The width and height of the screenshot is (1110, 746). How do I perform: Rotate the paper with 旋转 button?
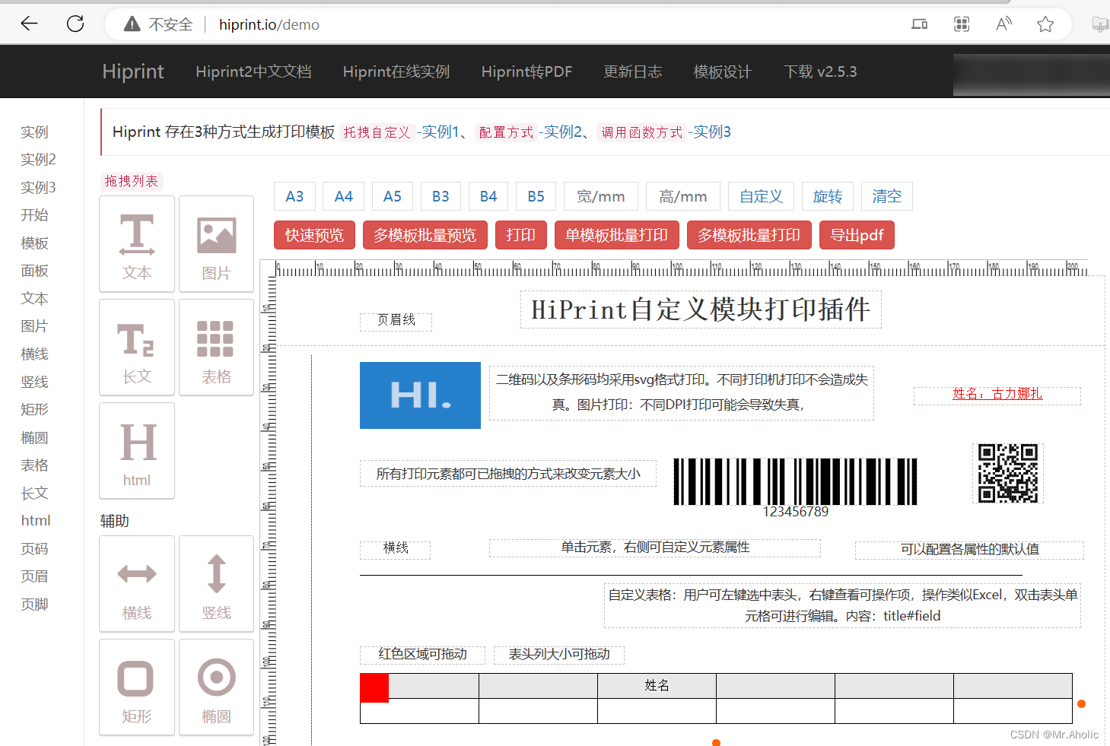828,196
